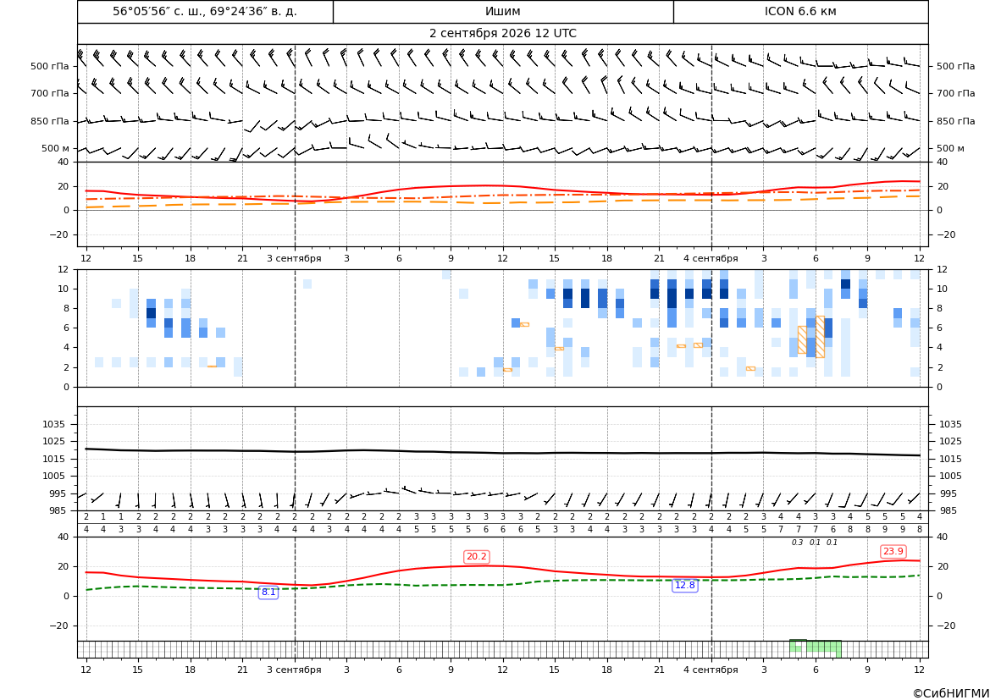990x700 pixels.
Task: Open the ©СибНИГМИ copyright text
Action: [950, 693]
